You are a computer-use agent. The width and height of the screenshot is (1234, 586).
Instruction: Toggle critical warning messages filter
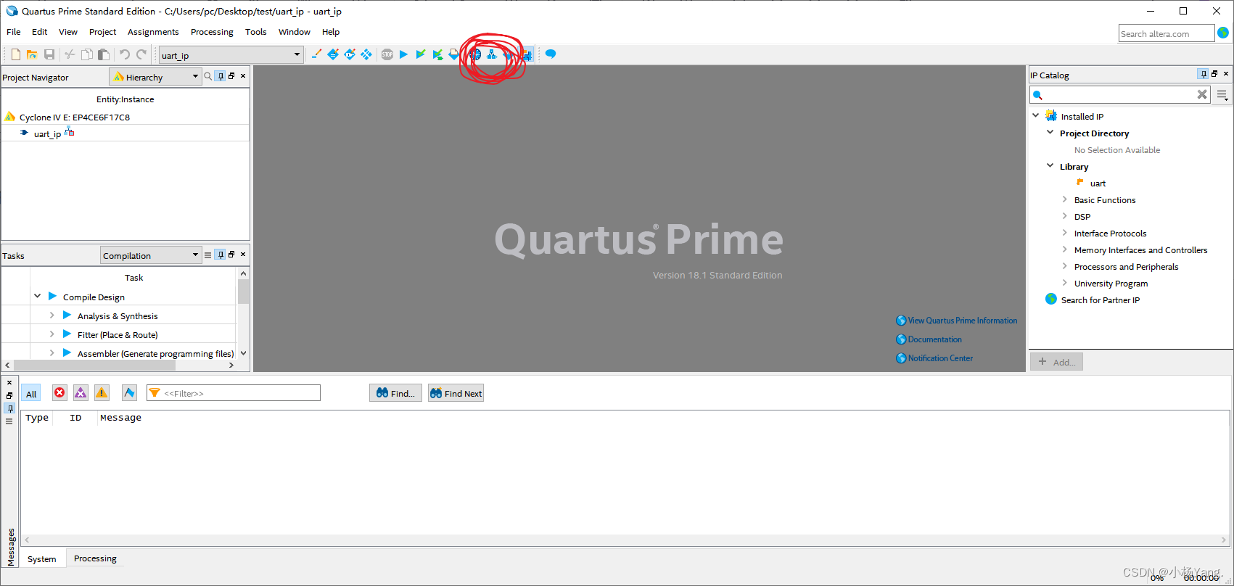(81, 392)
